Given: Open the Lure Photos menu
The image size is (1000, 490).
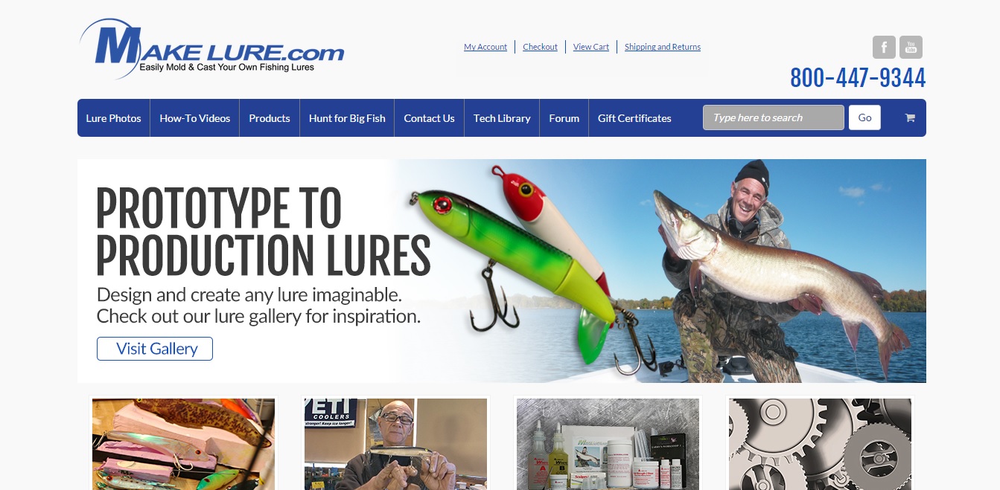Looking at the screenshot, I should pos(113,118).
